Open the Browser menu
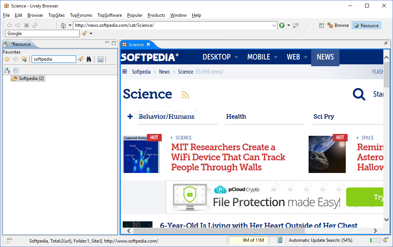The width and height of the screenshot is (393, 247). [x=35, y=15]
